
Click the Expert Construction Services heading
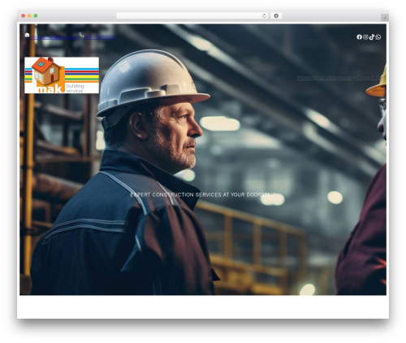tap(203, 195)
